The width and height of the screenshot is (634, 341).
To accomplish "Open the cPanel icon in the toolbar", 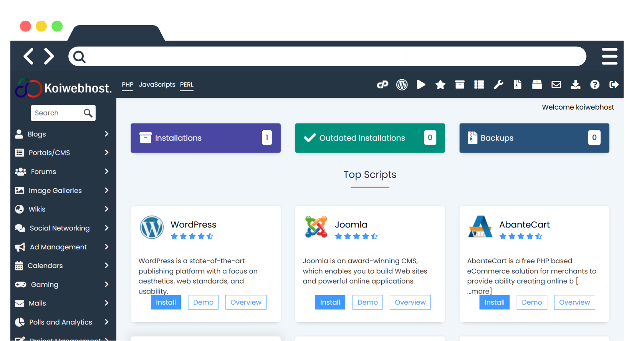I will point(382,84).
